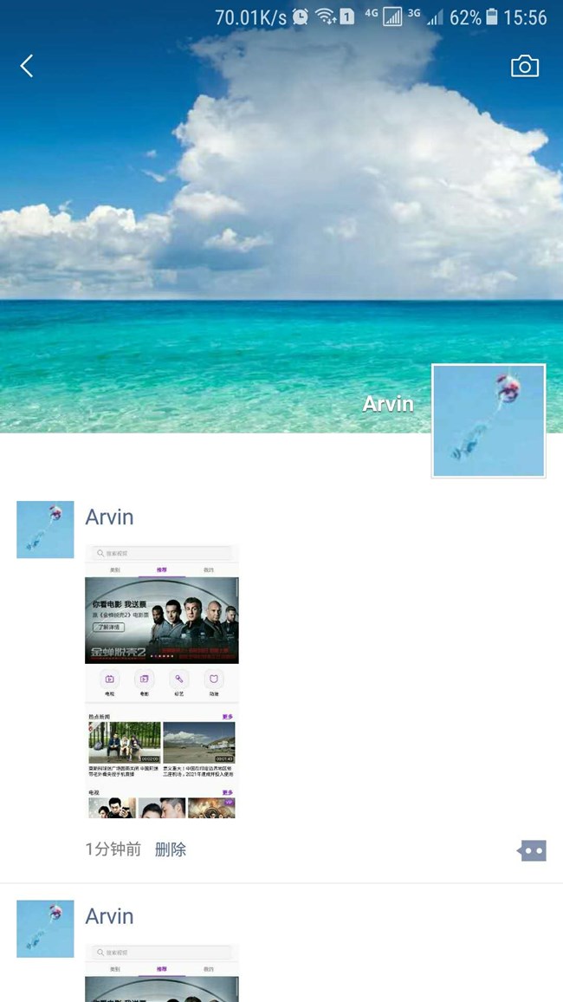Open the comment and like popup button
The width and height of the screenshot is (563, 1002).
[533, 850]
